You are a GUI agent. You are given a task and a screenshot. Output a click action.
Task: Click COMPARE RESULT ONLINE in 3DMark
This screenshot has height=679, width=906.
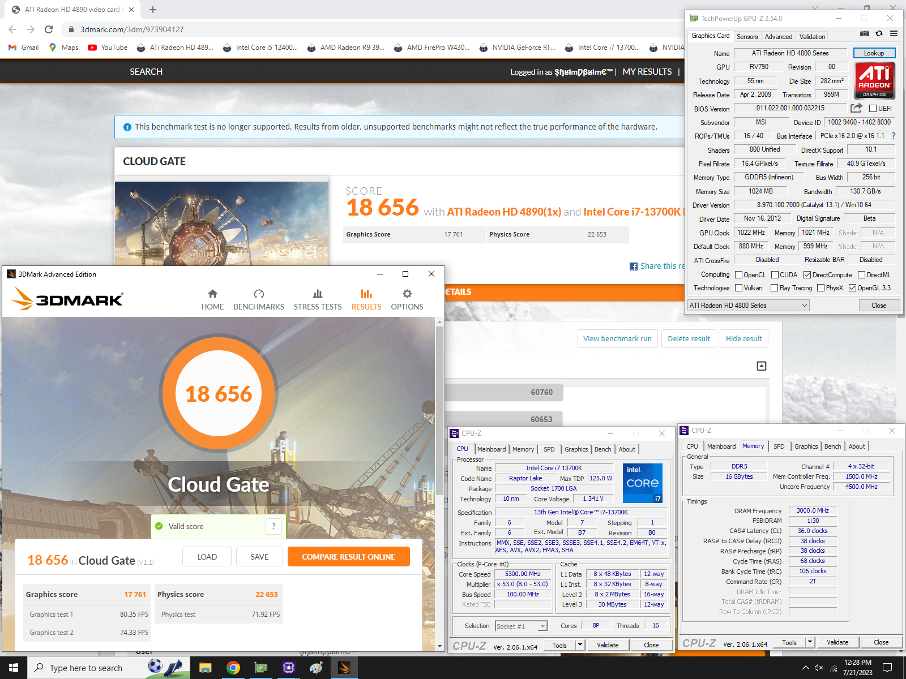[348, 557]
